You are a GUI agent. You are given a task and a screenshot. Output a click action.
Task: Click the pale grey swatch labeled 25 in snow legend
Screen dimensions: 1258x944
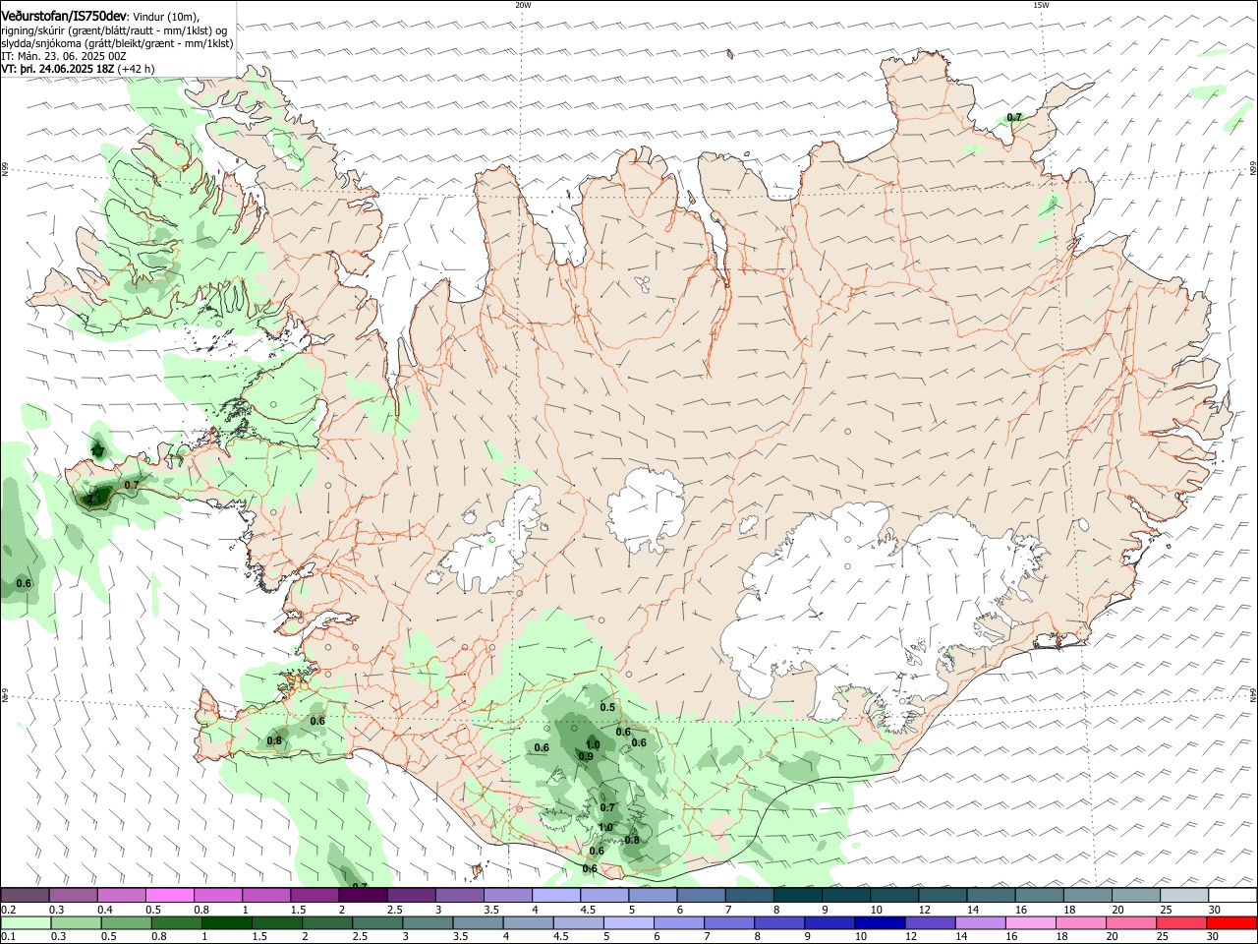coord(1184,895)
